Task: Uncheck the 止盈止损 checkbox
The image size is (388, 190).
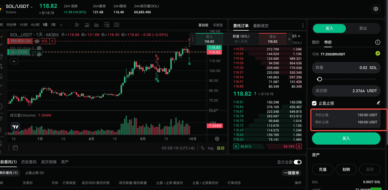Action: pyautogui.click(x=314, y=103)
